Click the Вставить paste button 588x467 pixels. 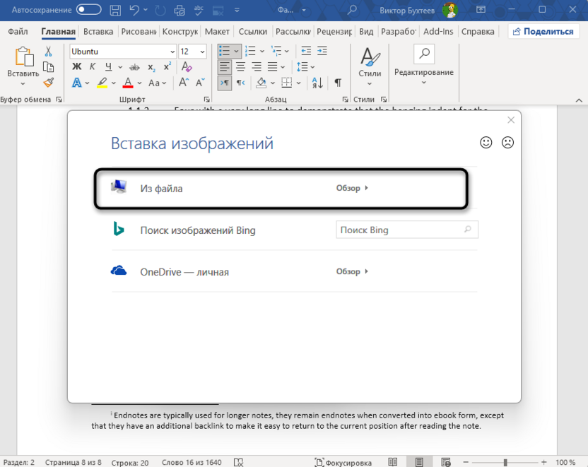tap(23, 66)
